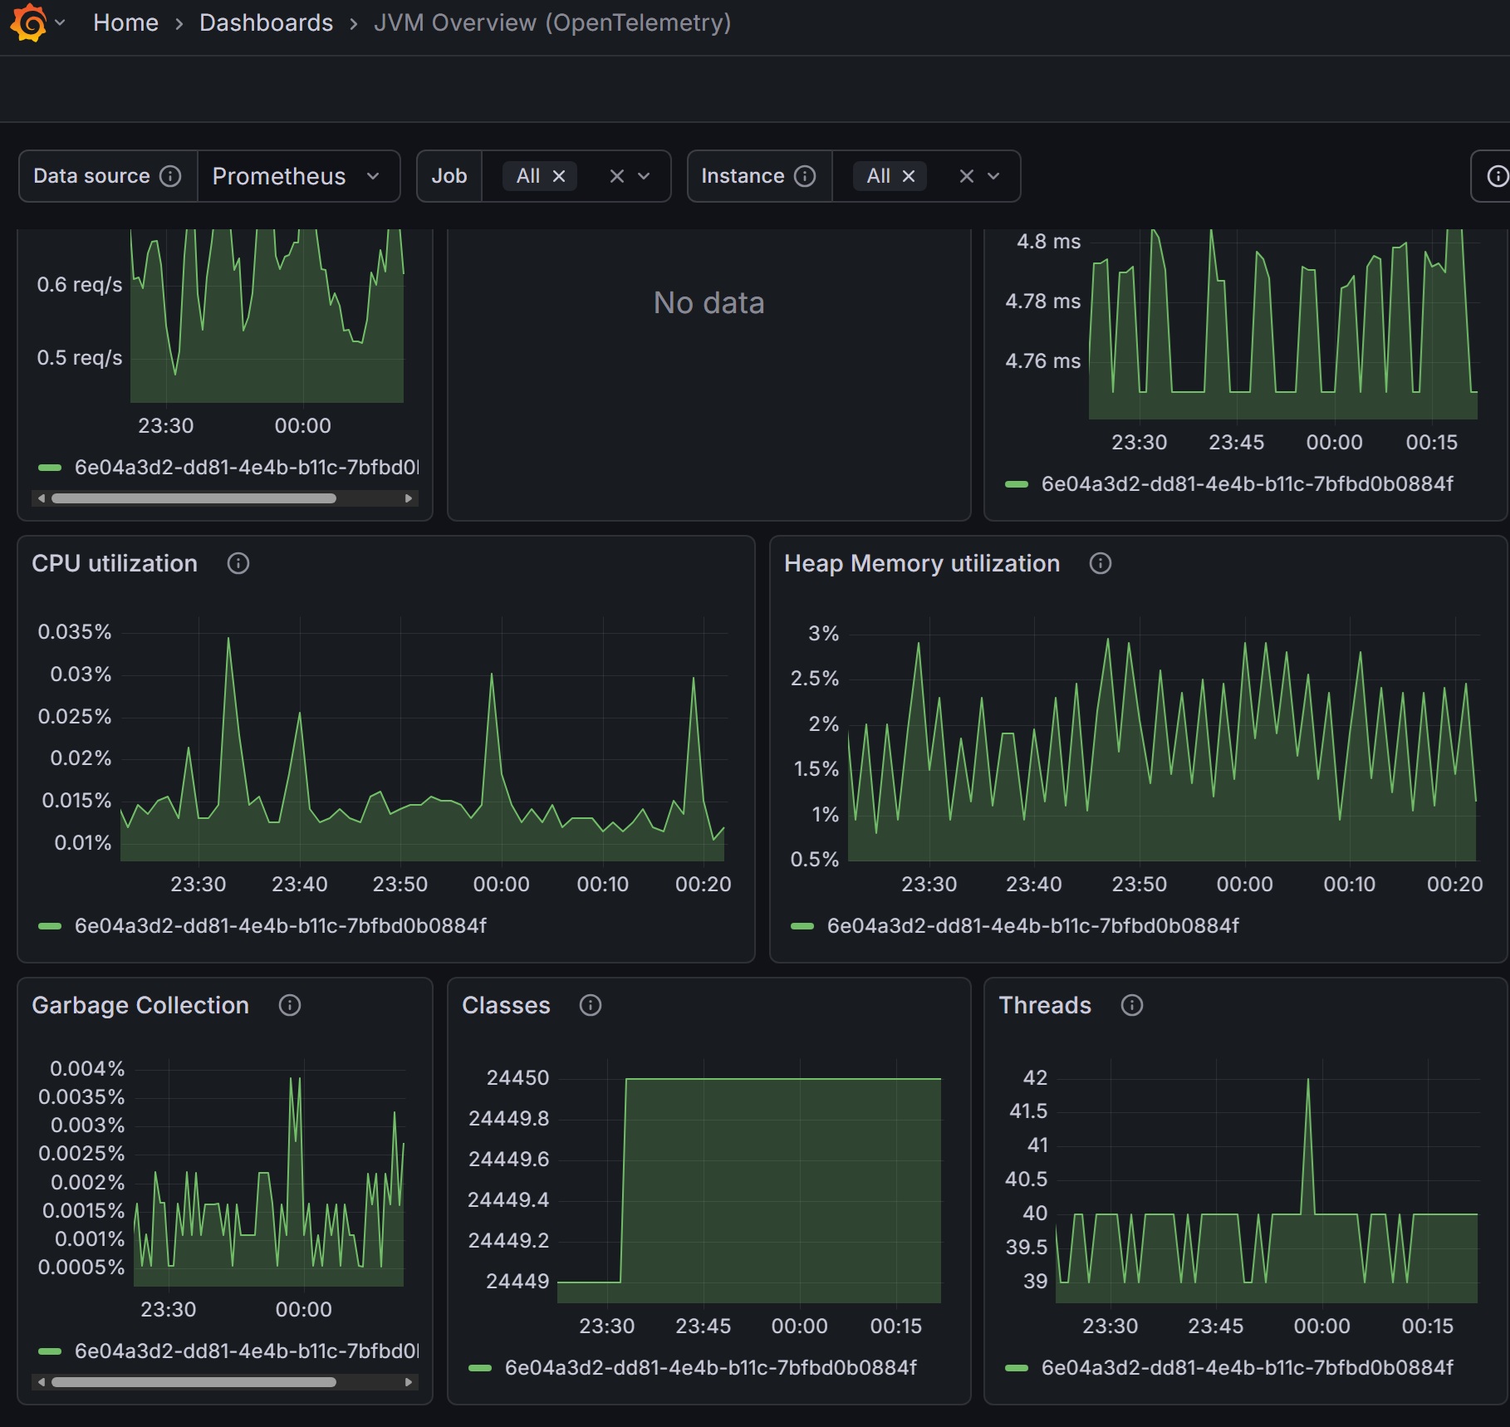Remove the All chip from Job filter

coord(559,176)
